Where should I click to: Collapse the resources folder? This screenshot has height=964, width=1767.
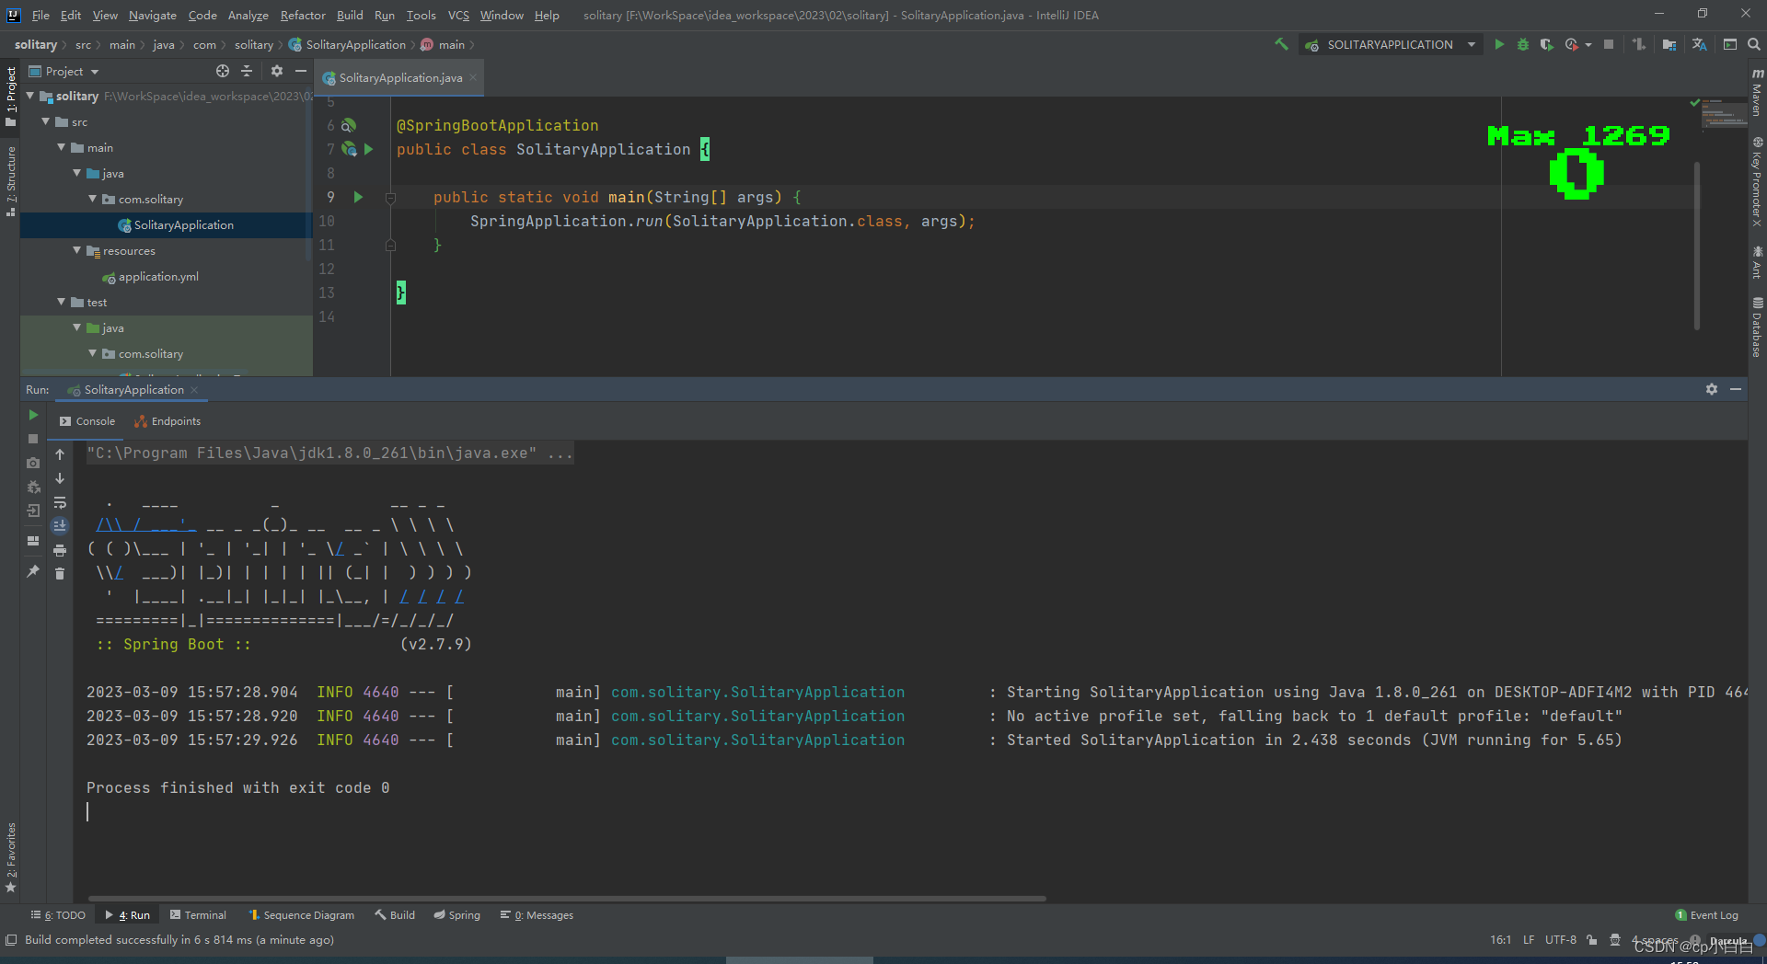pyautogui.click(x=77, y=250)
